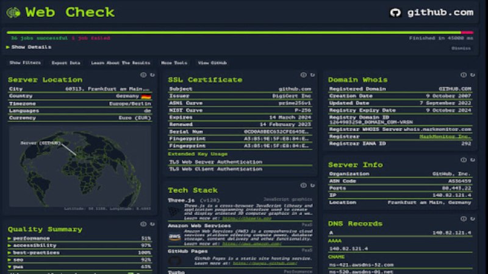The image size is (488, 274).
Task: Refresh the Server Location card
Action: click(152, 75)
